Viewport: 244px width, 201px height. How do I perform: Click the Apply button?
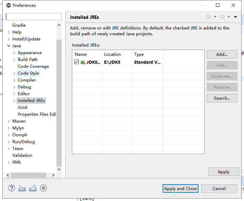click(223, 172)
